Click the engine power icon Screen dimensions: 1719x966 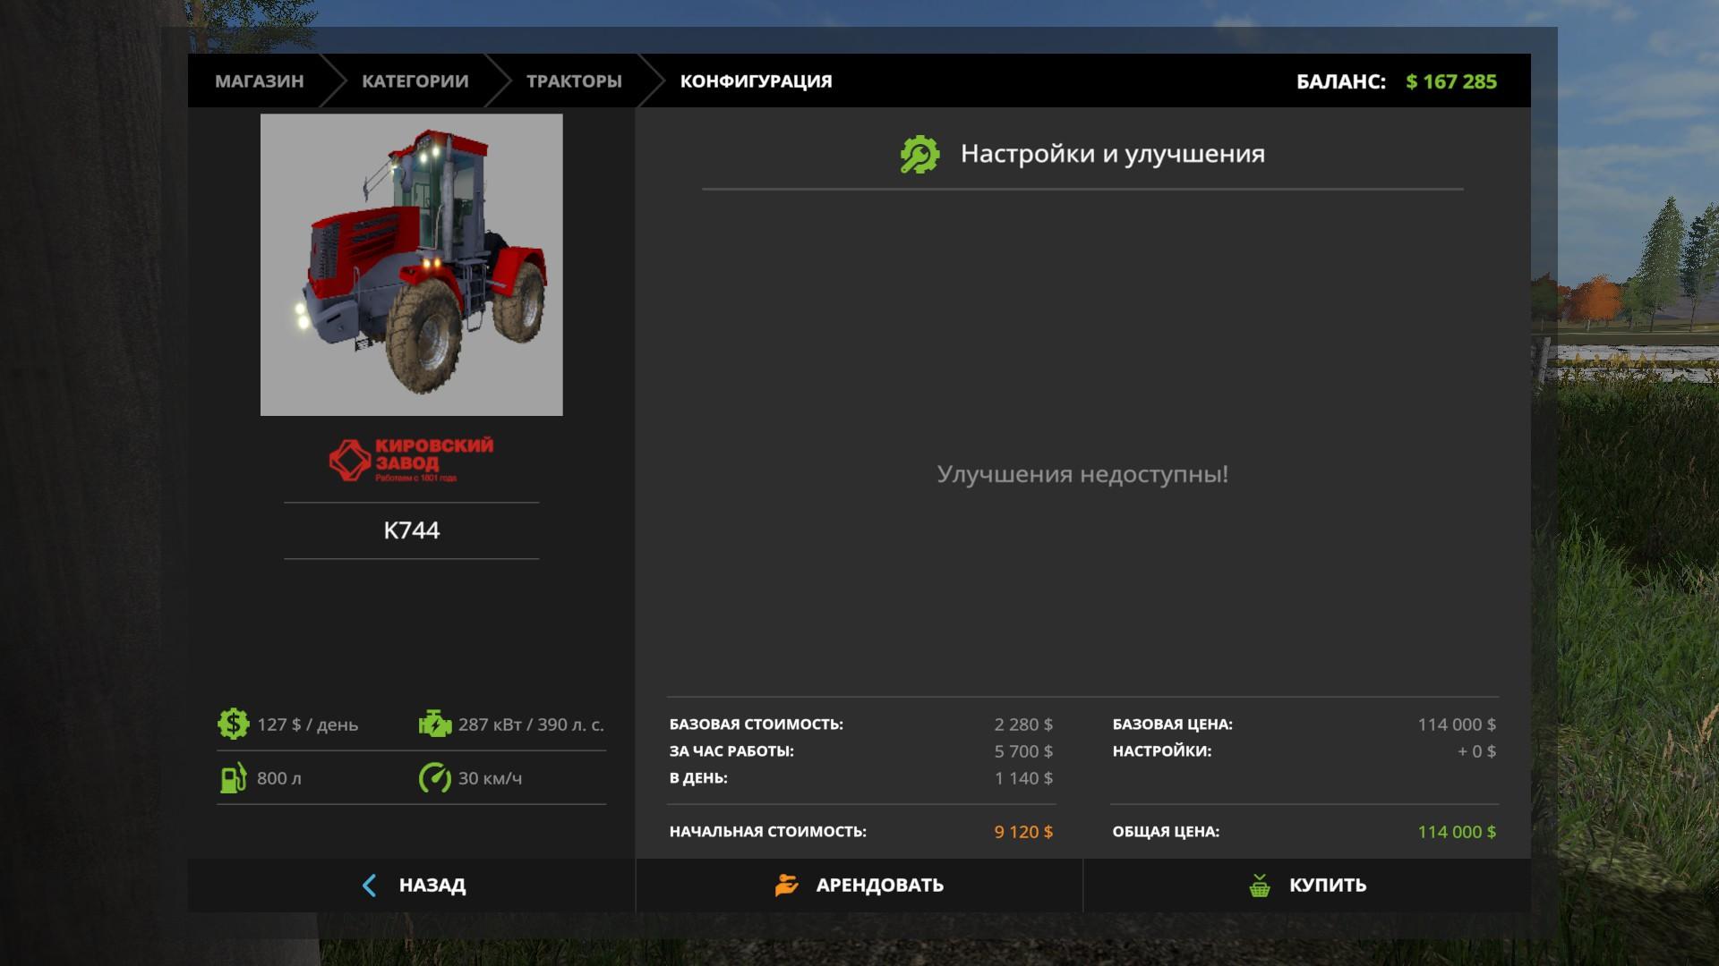coord(435,724)
